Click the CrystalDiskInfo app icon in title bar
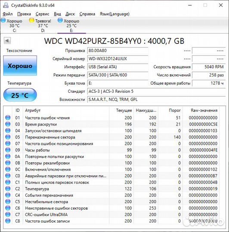Screen dimensions: 229x232 (x=6, y=5)
